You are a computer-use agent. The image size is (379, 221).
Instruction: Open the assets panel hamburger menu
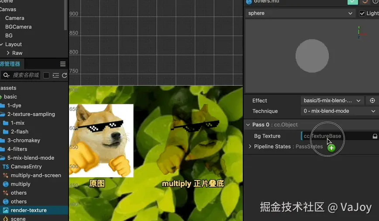(63, 64)
